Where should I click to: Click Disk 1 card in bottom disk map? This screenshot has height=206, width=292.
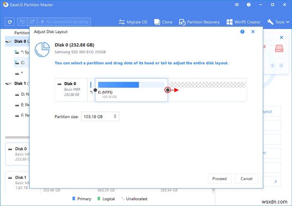(18, 183)
